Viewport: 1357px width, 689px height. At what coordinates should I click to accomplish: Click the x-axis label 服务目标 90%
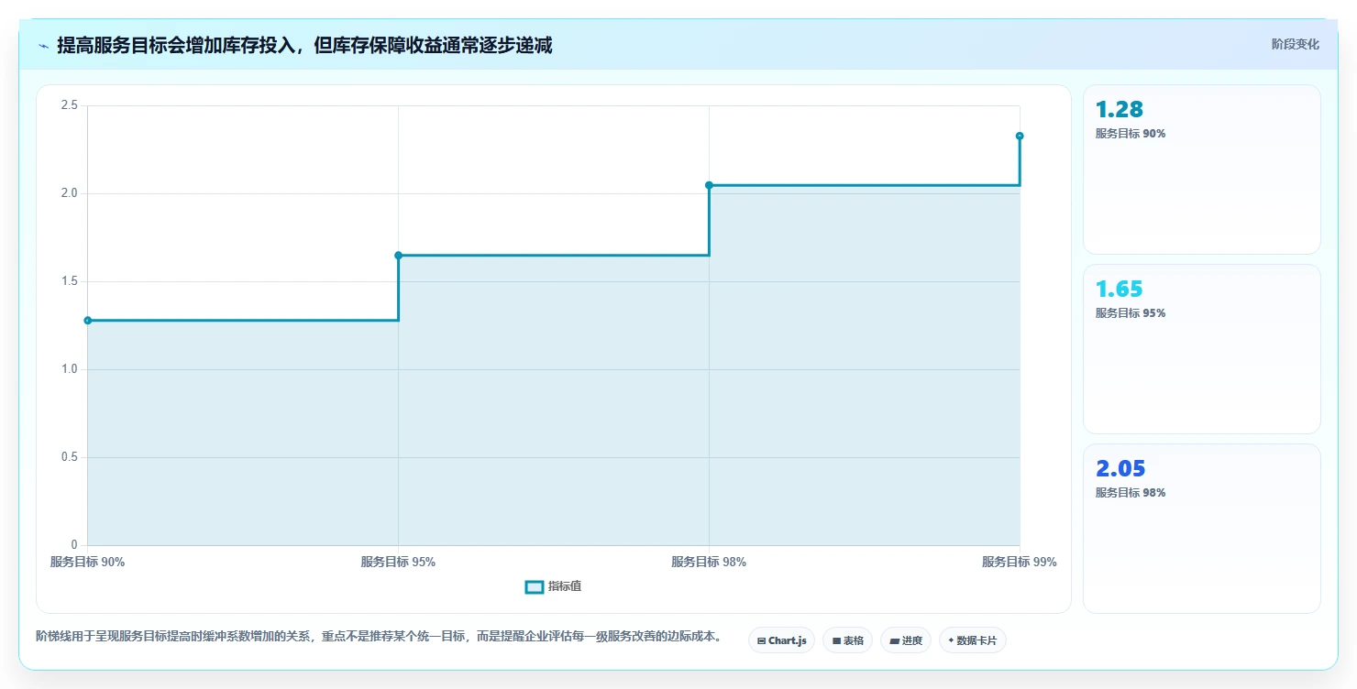point(87,562)
